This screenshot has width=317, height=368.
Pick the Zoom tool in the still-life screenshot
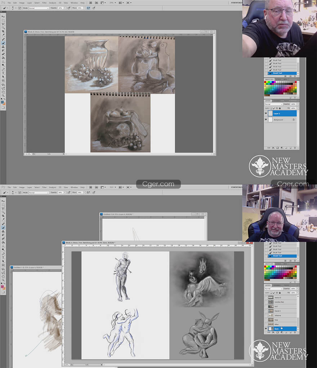[x=3, y=95]
